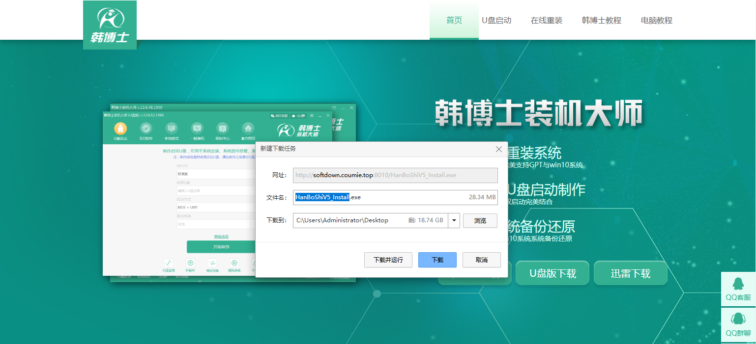The image size is (756, 344).
Task: Click the 本地模式 monitor icon in preview
Action: [x=172, y=129]
